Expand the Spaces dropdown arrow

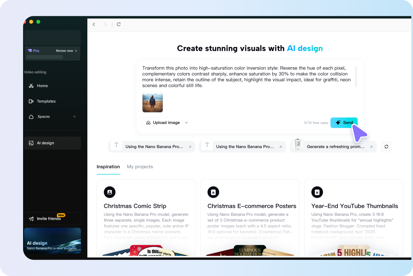[74, 117]
